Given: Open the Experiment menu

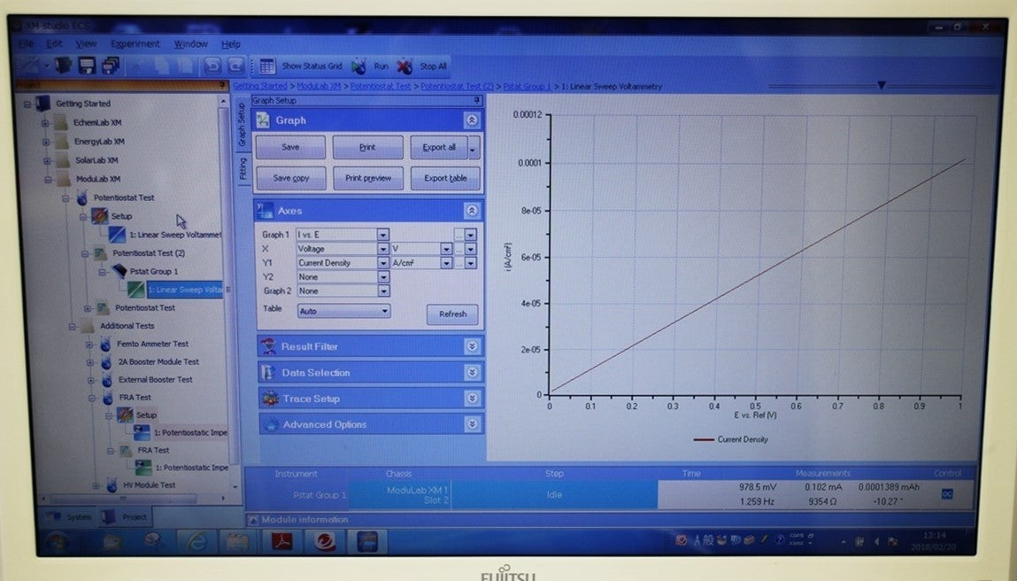Looking at the screenshot, I should tap(135, 43).
